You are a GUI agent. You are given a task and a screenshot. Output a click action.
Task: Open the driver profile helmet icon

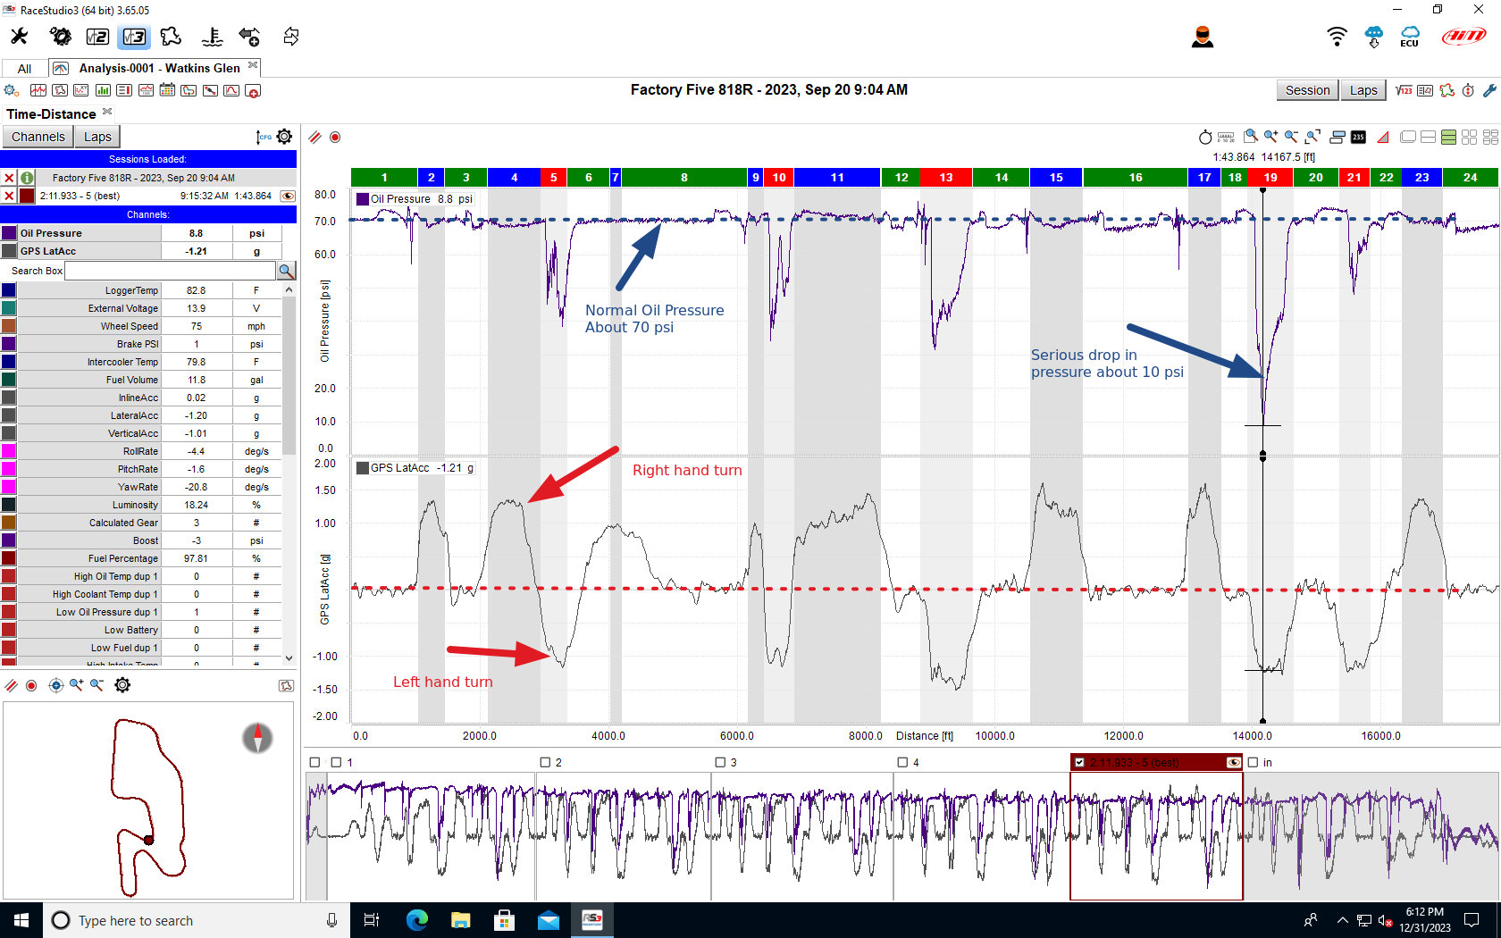[1203, 37]
